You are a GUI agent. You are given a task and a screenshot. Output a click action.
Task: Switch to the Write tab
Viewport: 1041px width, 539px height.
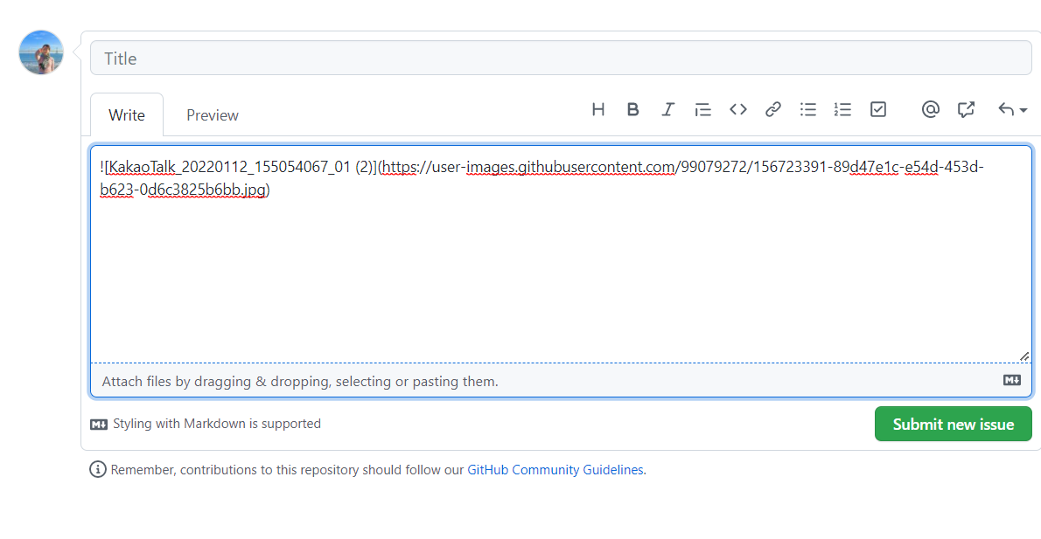(x=127, y=114)
